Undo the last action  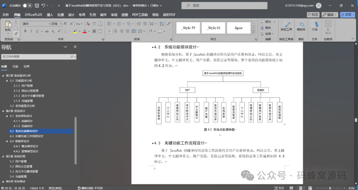[x=43, y=6]
